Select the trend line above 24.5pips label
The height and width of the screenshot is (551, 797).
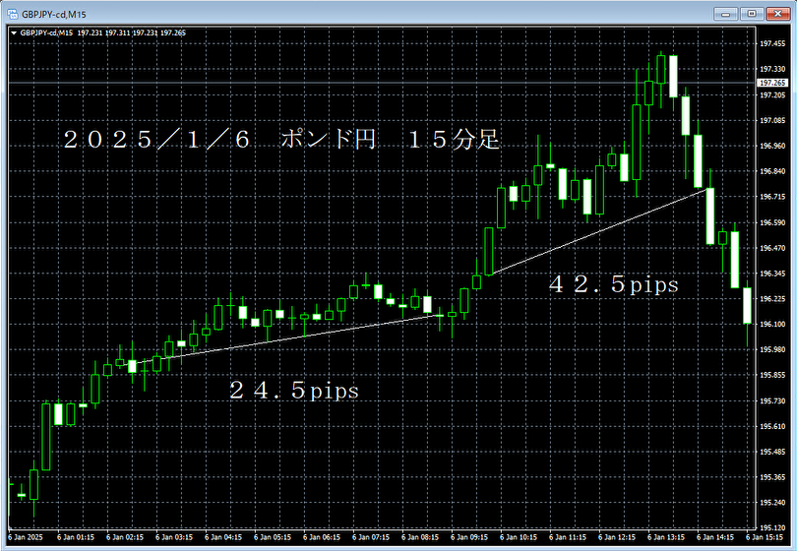[279, 340]
